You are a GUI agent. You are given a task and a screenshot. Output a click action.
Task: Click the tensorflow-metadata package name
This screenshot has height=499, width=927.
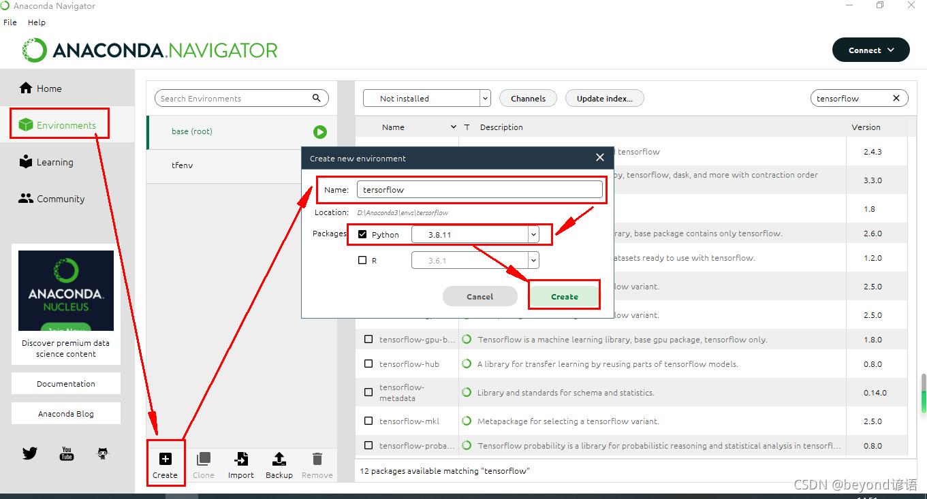[x=402, y=393]
